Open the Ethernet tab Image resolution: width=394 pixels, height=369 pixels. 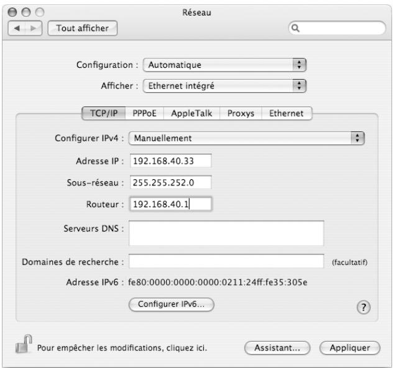click(286, 113)
